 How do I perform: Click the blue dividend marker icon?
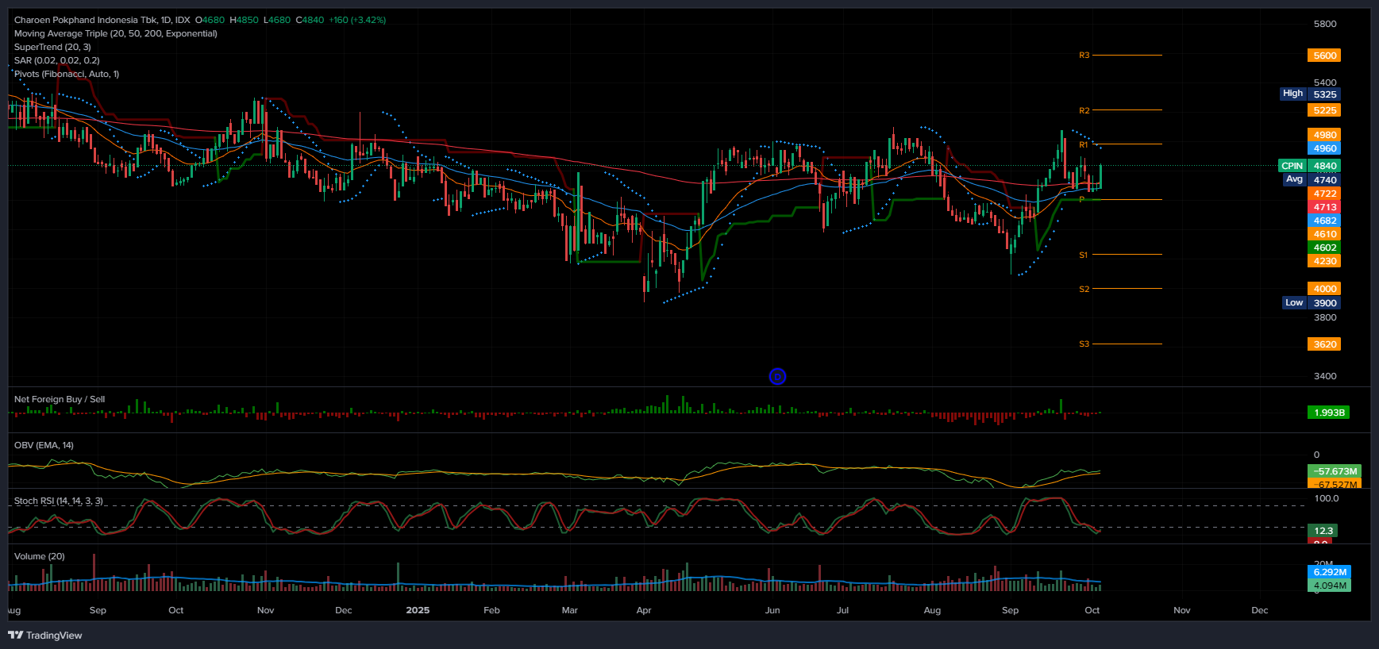pyautogui.click(x=777, y=377)
